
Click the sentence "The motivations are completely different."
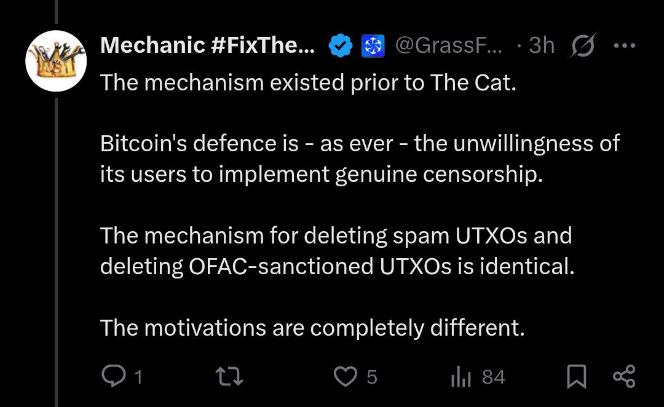tap(312, 327)
